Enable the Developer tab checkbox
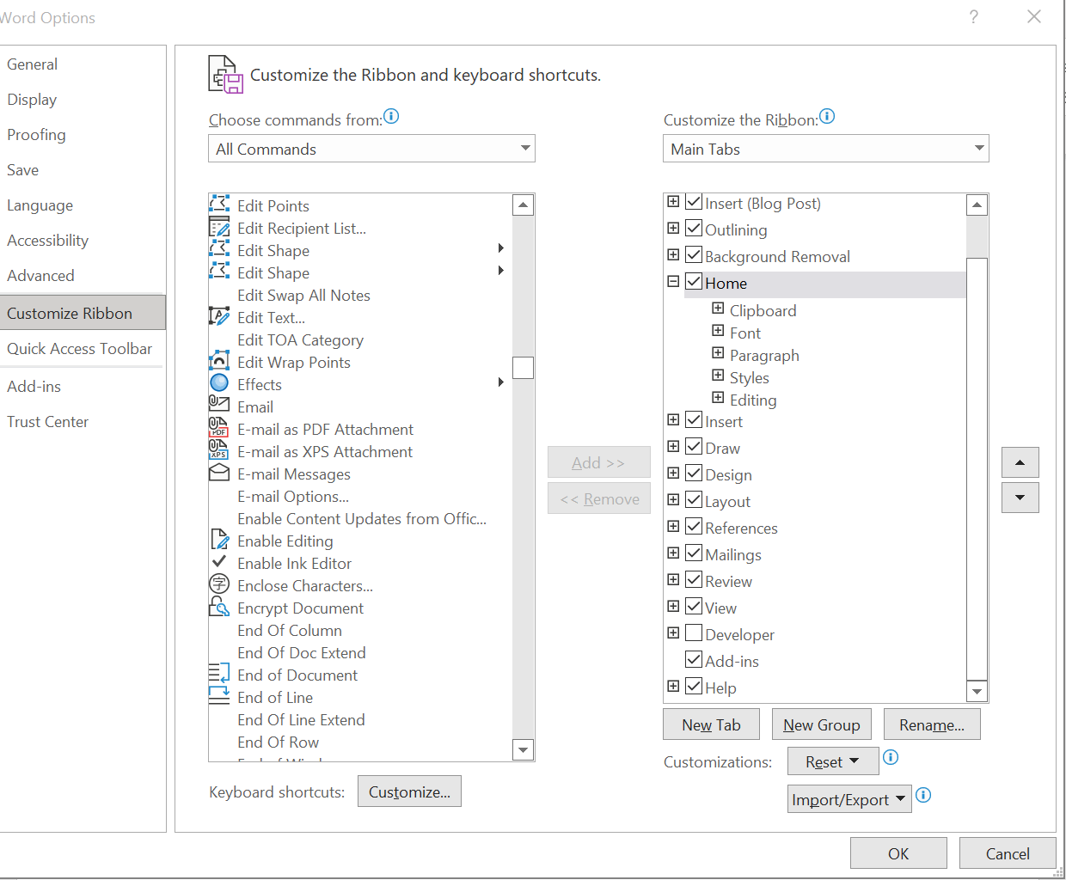 coord(694,632)
